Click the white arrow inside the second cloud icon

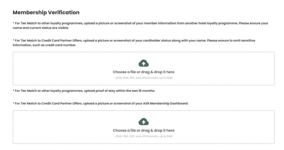(144, 122)
